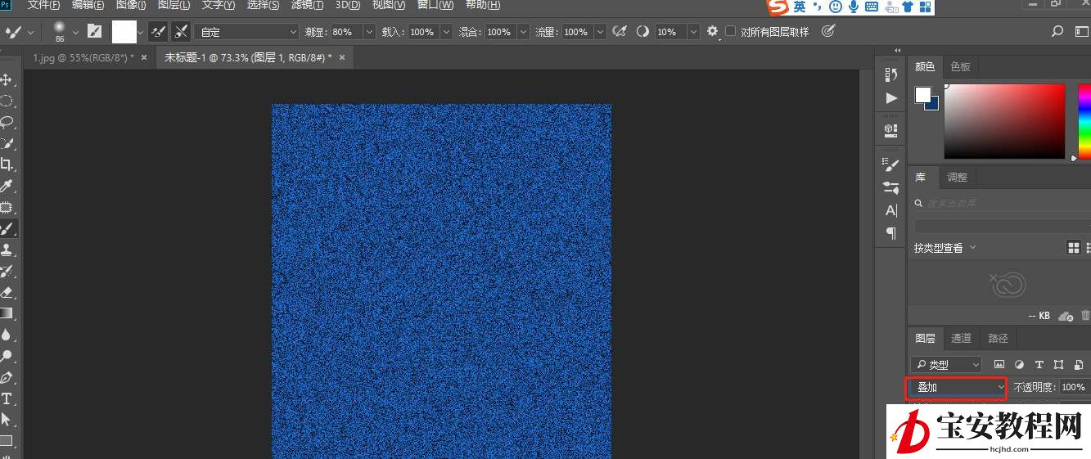Open the brush preset picker dropdown

(75, 32)
